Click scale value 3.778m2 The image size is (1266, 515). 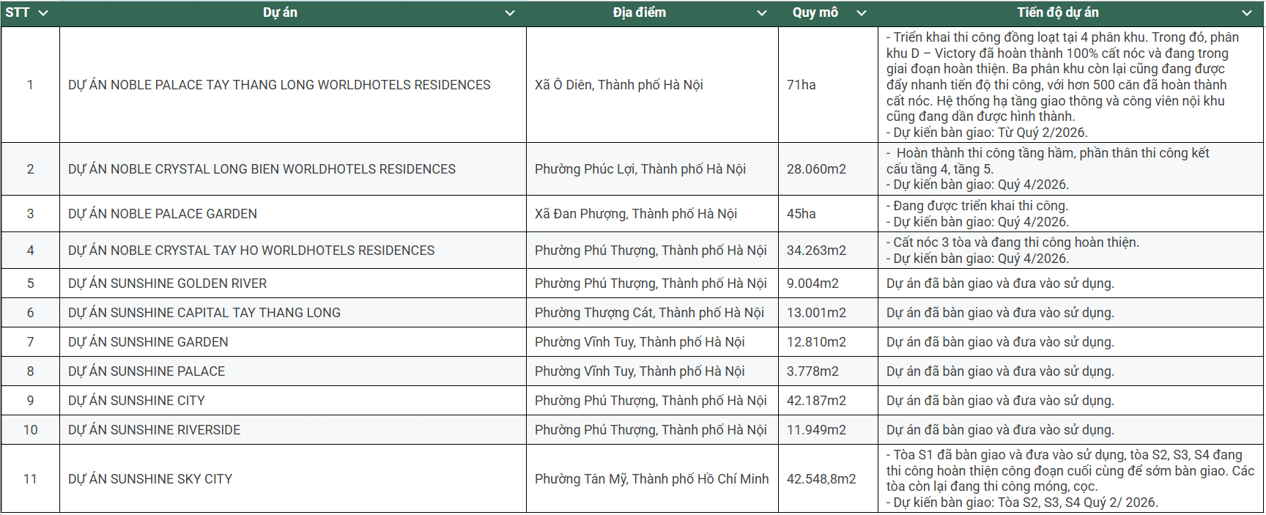(x=812, y=371)
